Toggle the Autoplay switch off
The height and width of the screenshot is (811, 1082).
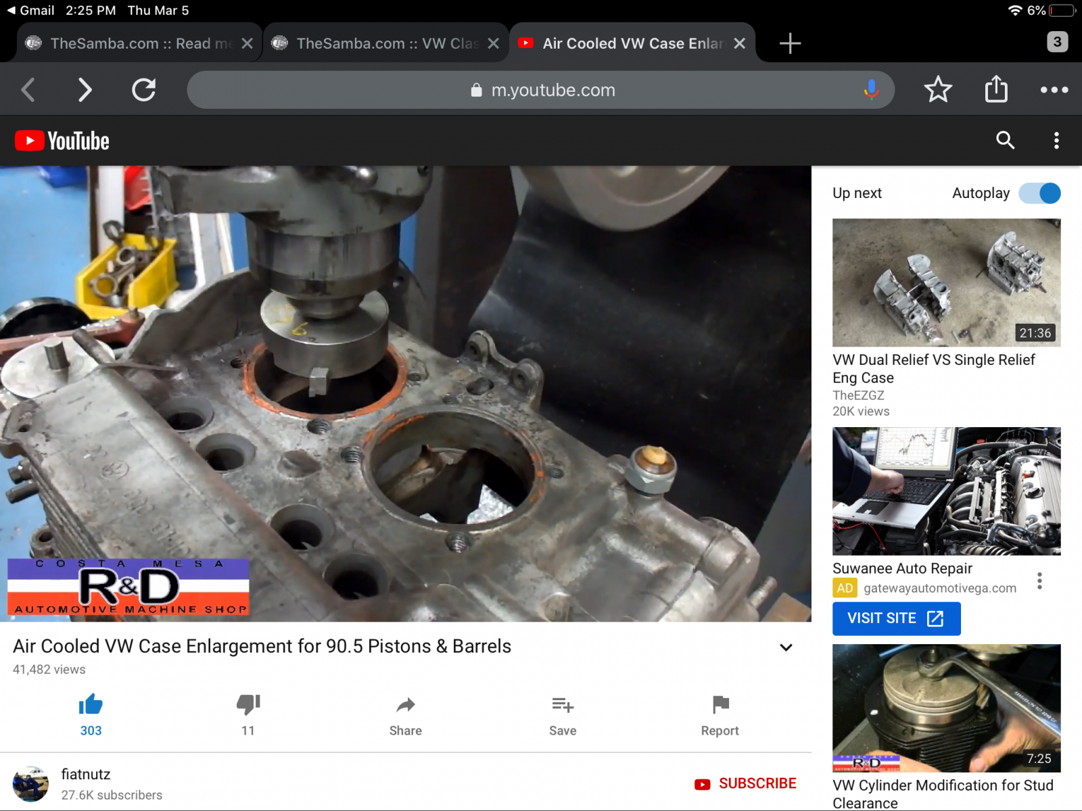(x=1040, y=193)
